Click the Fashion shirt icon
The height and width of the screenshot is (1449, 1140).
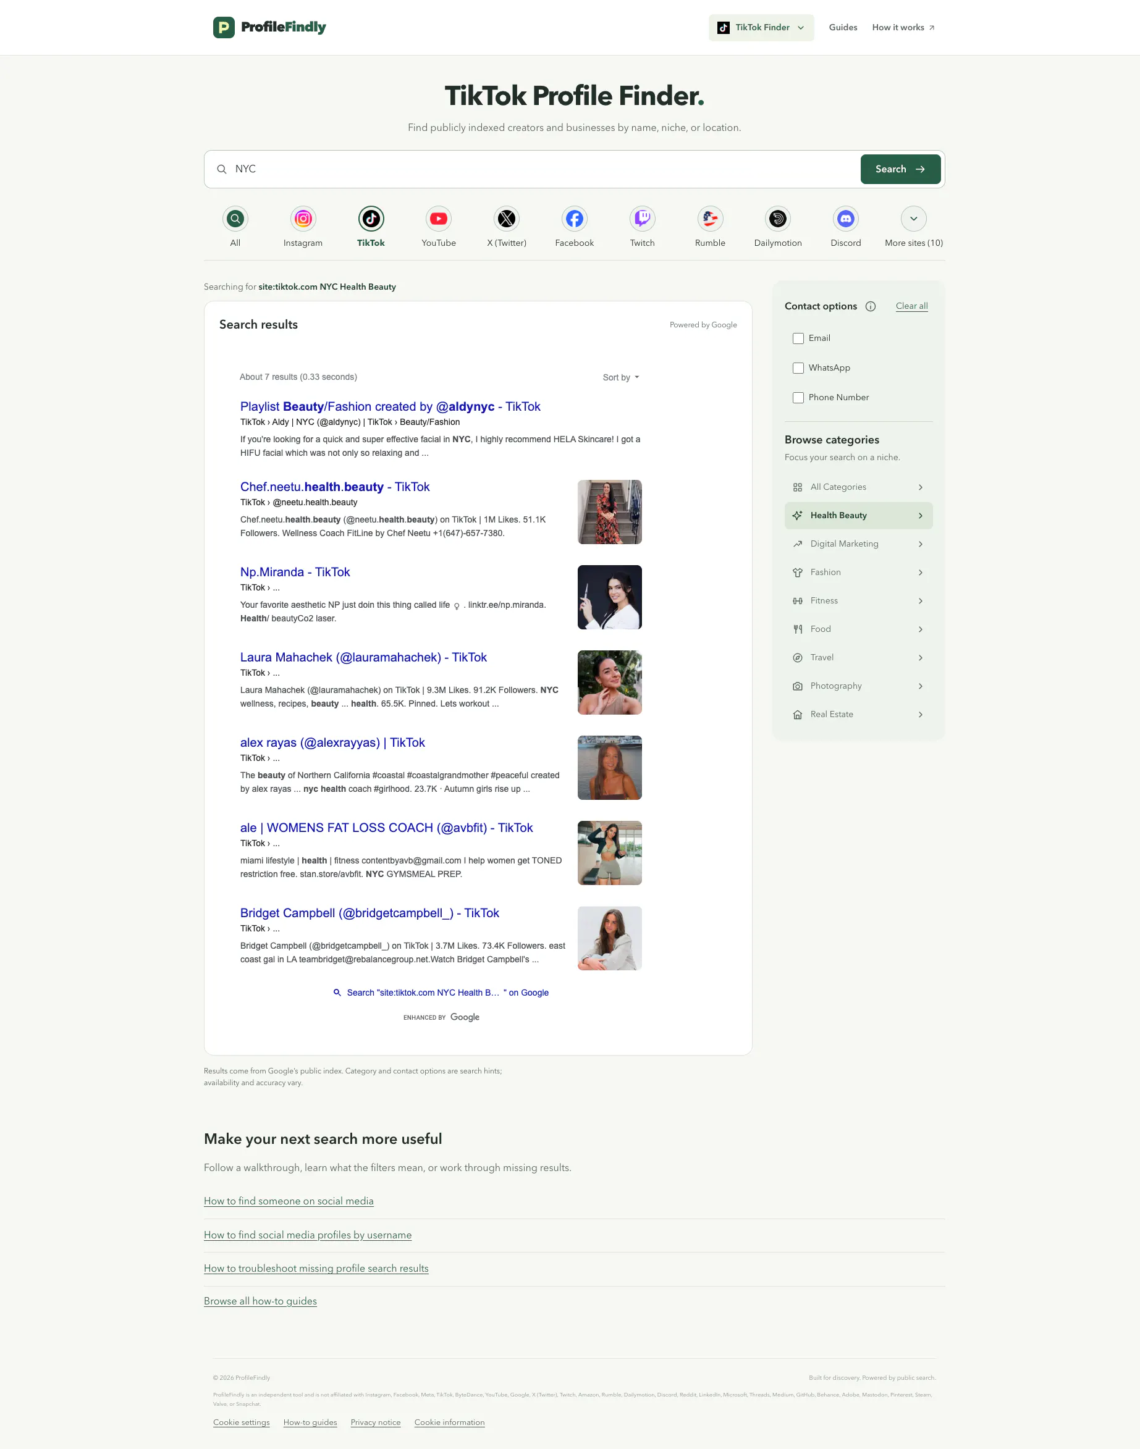[798, 573]
